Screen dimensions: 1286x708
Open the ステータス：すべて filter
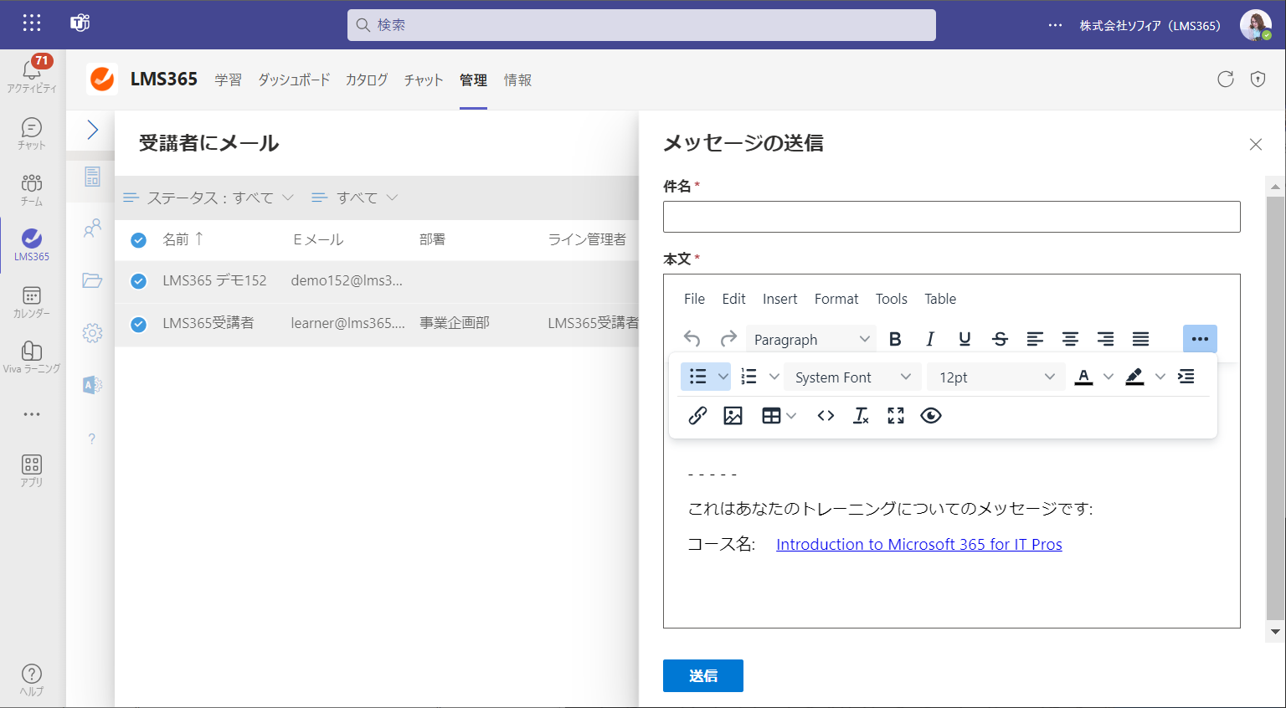[208, 198]
